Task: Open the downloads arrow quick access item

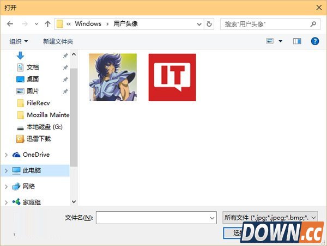Action: 20,56
